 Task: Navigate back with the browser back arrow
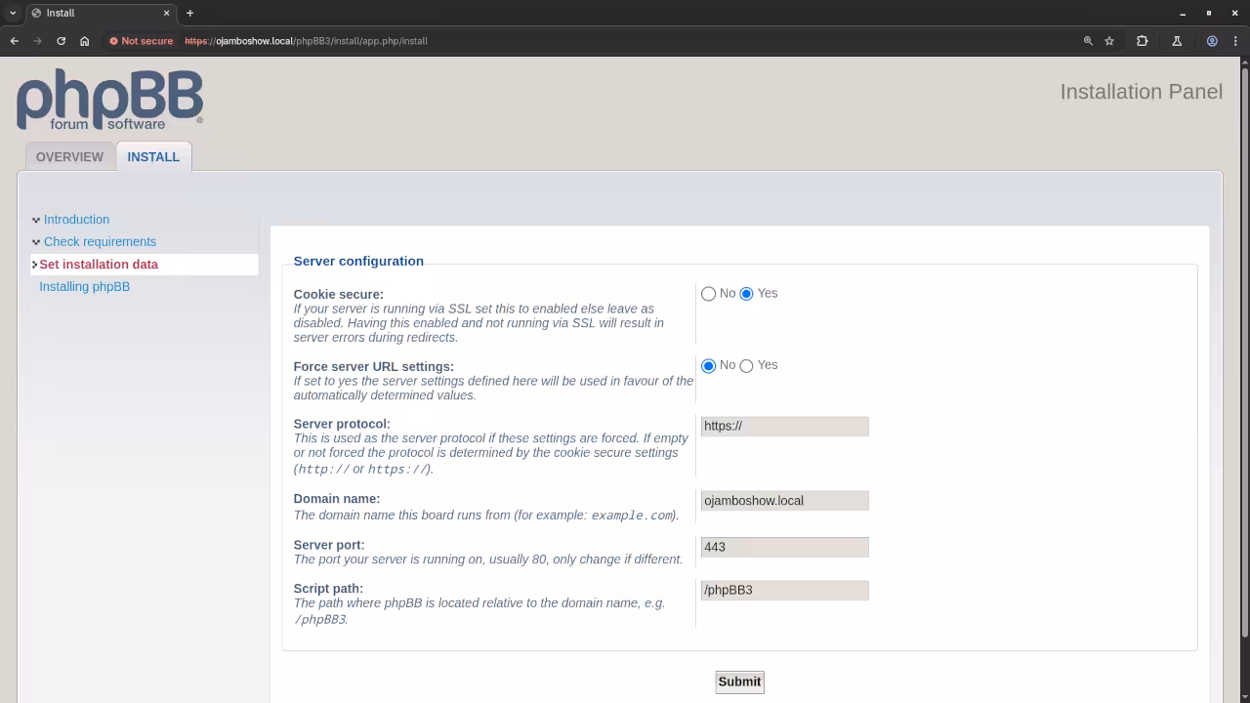click(14, 41)
